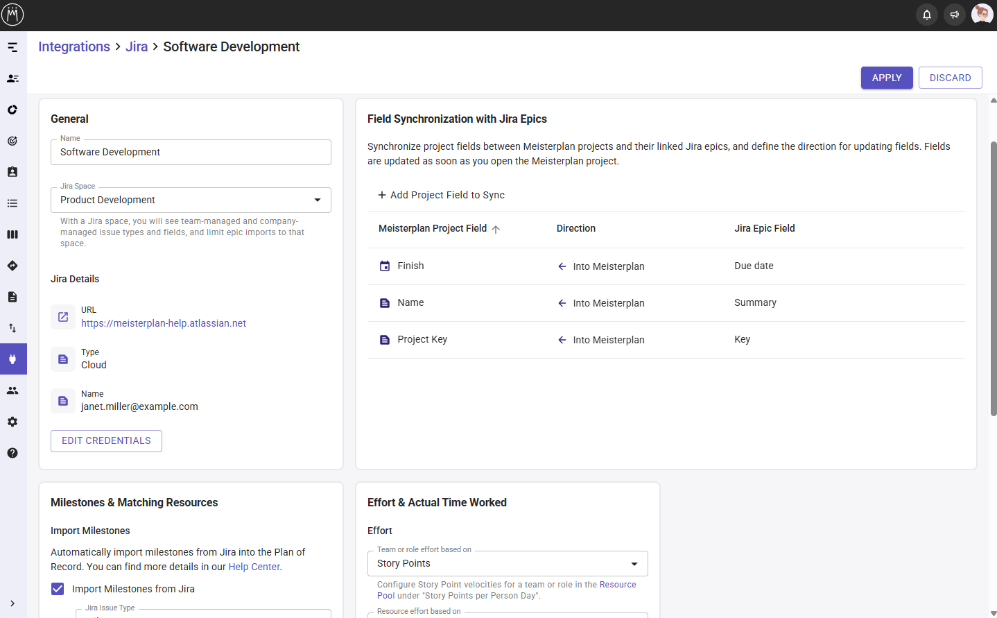Open the diamond arrow sidebar icon
Image resolution: width=997 pixels, height=618 pixels.
coord(12,266)
